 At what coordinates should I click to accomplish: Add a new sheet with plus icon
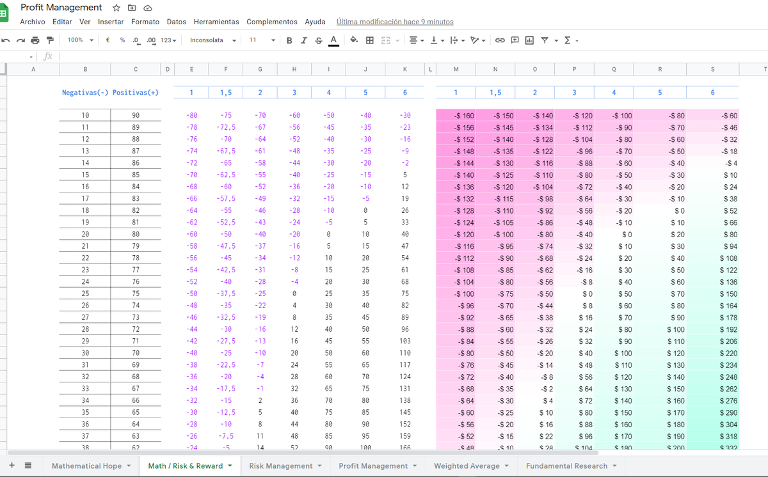(x=11, y=465)
